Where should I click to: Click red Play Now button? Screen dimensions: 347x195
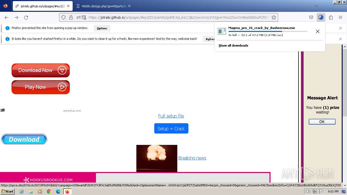coord(41,87)
